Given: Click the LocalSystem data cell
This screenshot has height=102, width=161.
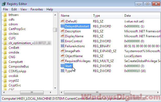Looking at the screenshot, I should click(133, 56).
